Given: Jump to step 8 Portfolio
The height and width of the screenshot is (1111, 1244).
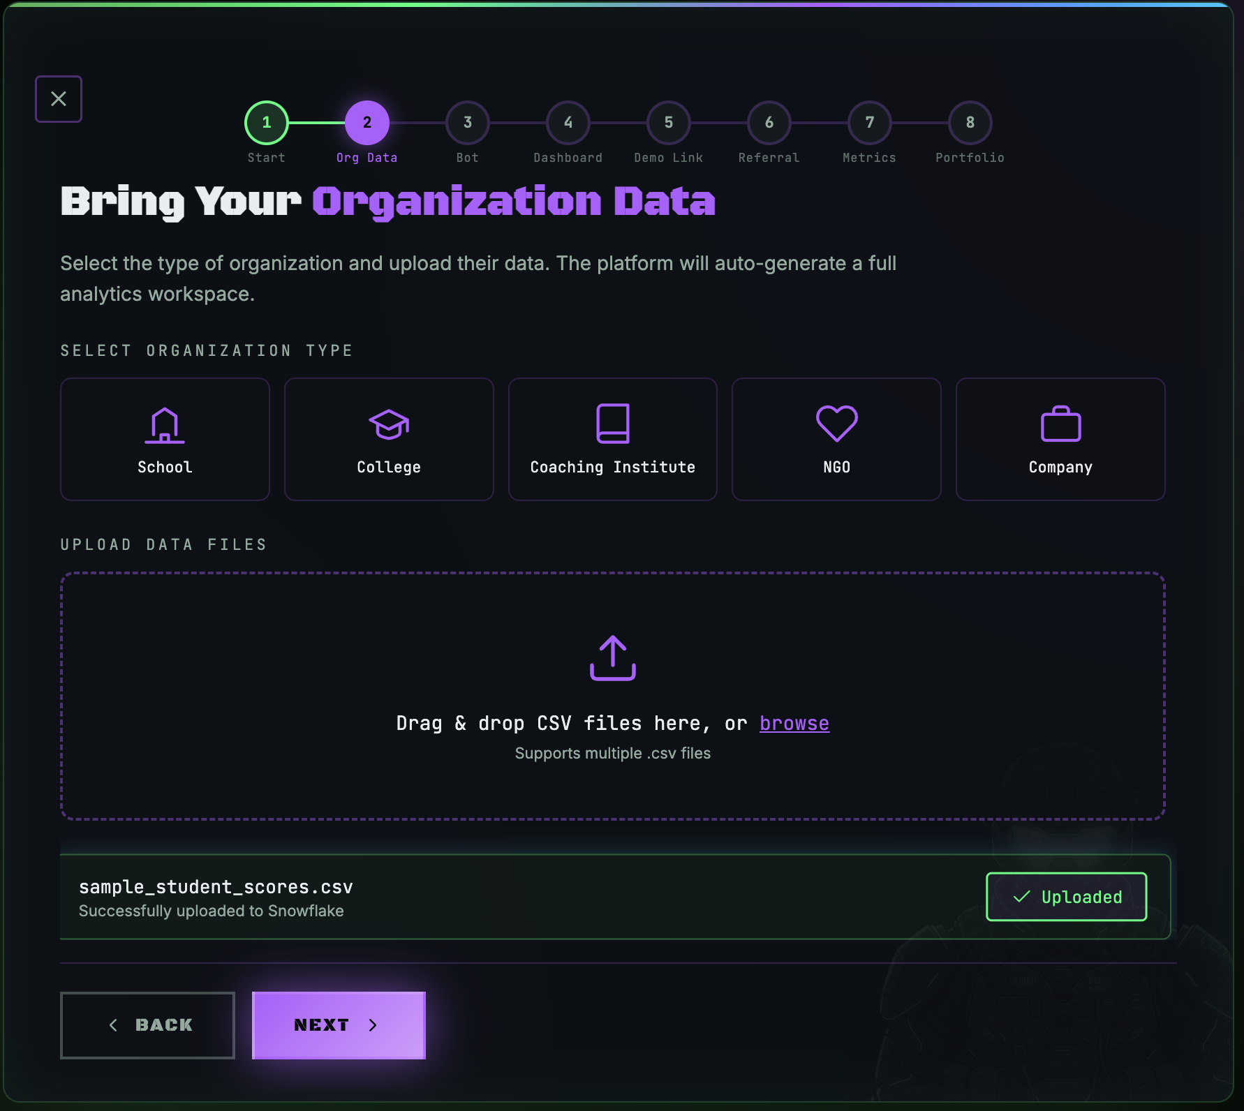Looking at the screenshot, I should coord(970,123).
